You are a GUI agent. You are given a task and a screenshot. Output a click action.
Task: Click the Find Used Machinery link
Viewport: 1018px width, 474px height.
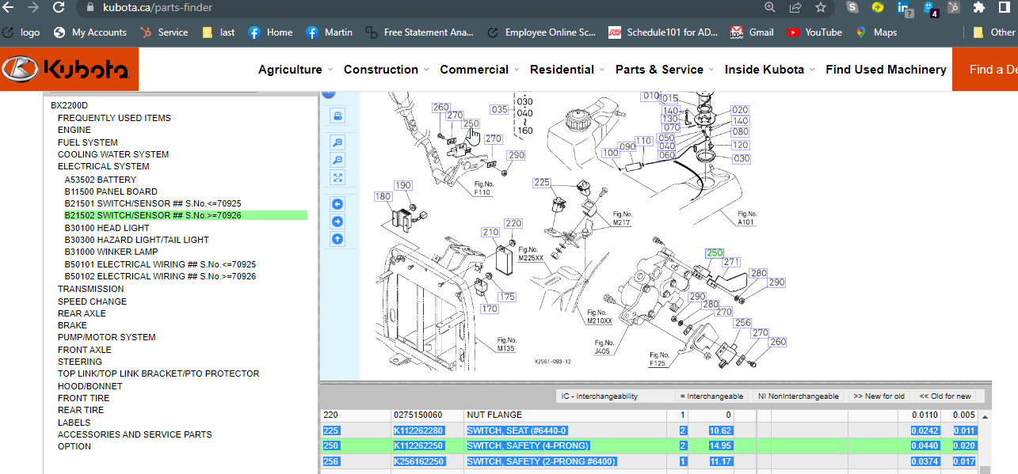tap(886, 70)
